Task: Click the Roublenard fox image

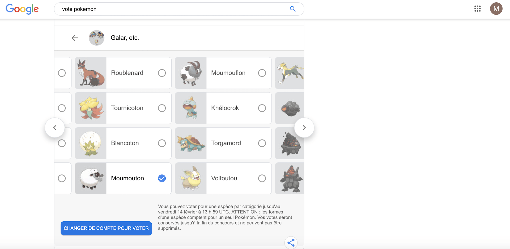Action: click(x=91, y=73)
